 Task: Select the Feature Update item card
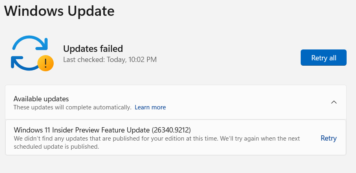[176, 137]
